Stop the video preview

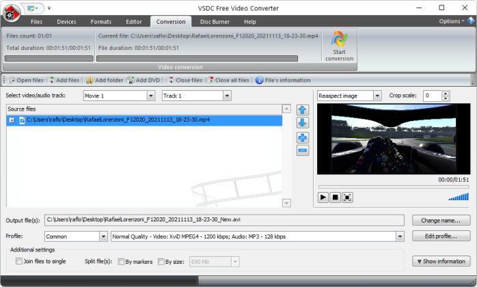pos(336,197)
